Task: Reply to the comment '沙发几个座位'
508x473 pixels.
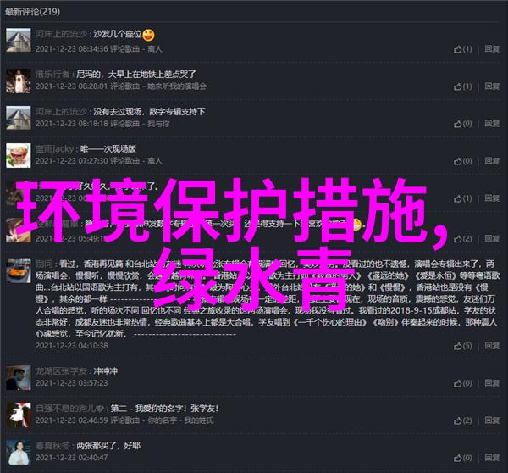Action: [x=492, y=49]
